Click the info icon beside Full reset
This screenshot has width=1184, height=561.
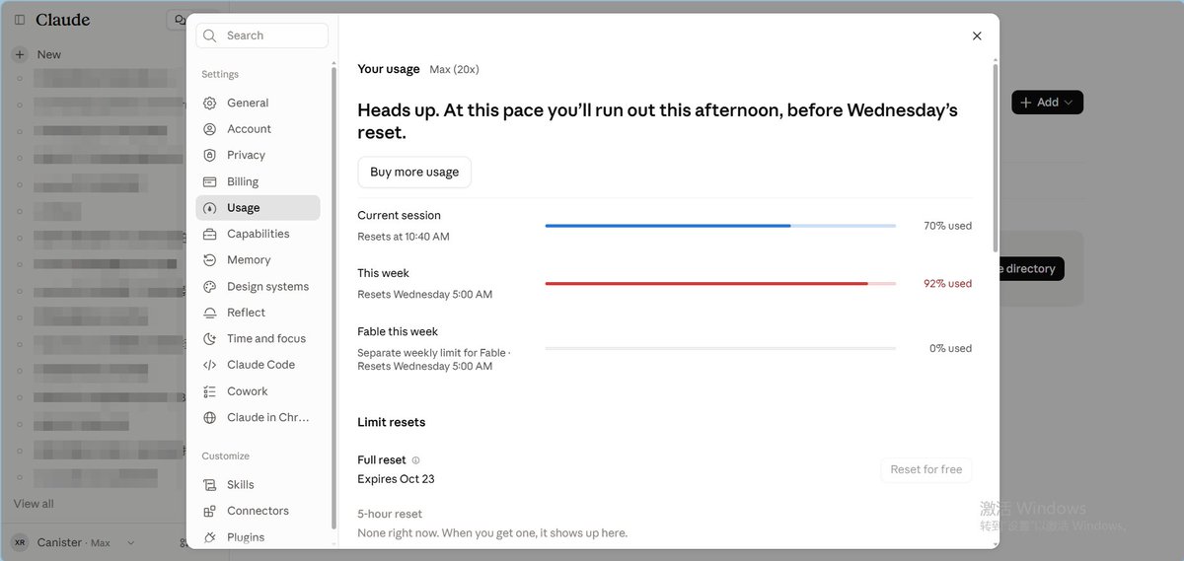click(x=415, y=460)
